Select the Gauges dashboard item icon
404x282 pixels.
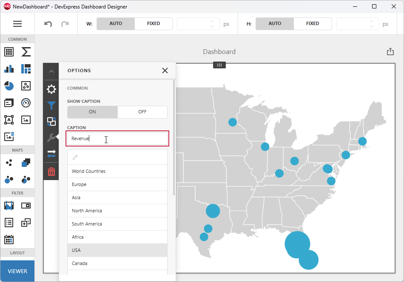26,103
